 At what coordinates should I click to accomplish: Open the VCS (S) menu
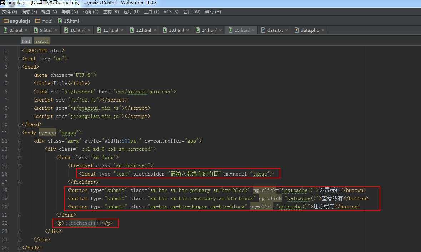171,12
